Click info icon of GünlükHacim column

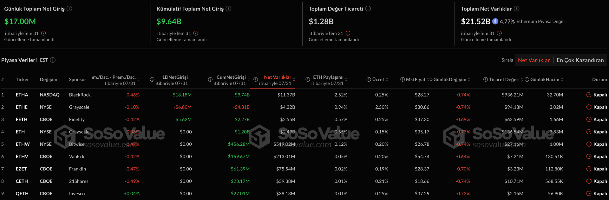click(527, 79)
